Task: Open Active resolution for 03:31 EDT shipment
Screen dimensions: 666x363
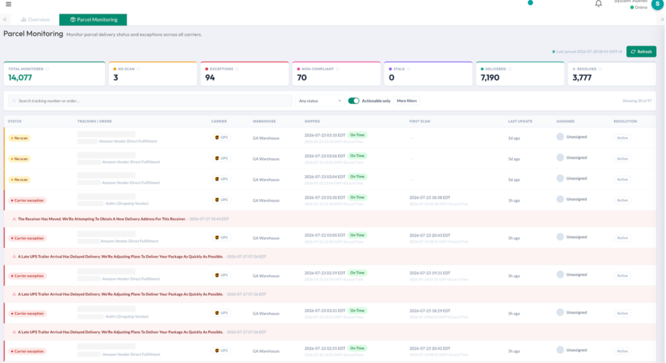Action: pyautogui.click(x=622, y=314)
